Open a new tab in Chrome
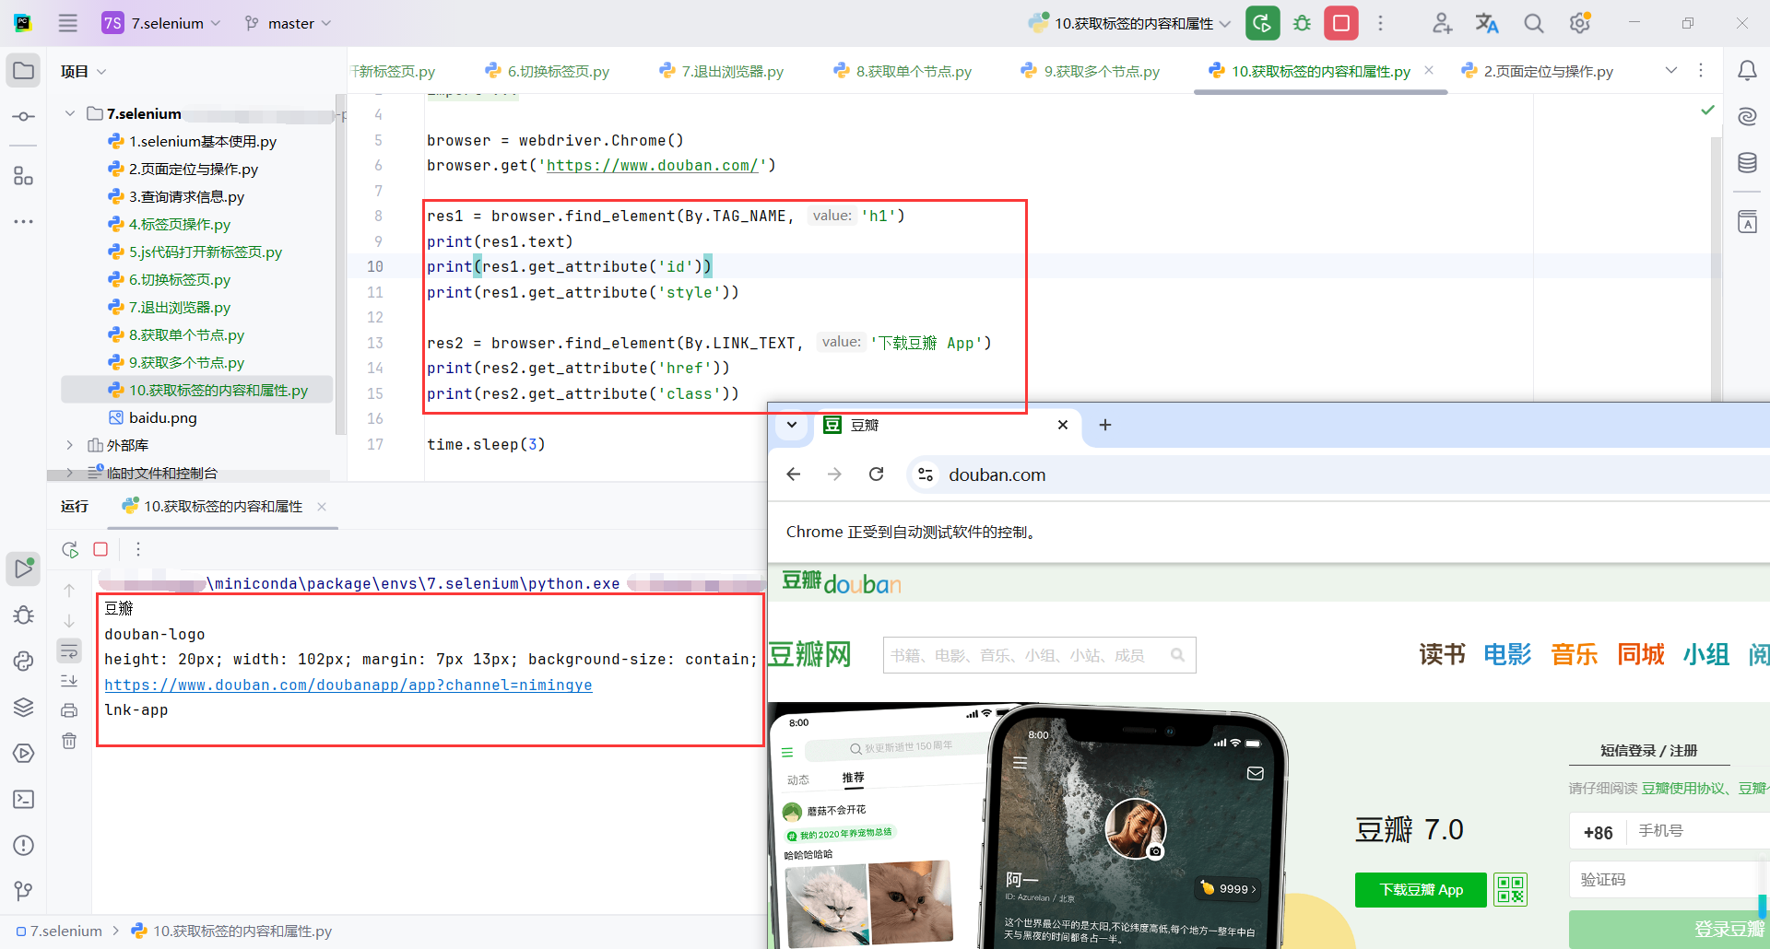The width and height of the screenshot is (1770, 949). pos(1105,425)
